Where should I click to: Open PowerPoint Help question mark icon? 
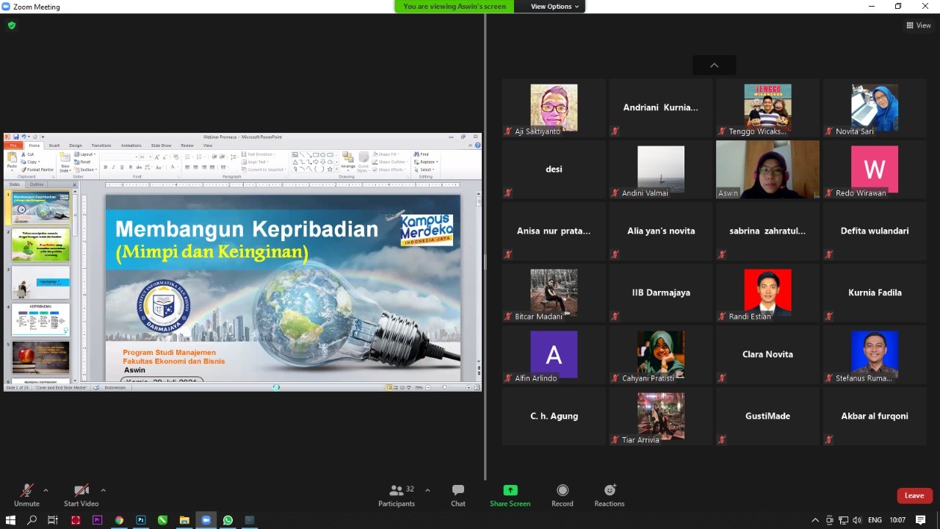pyautogui.click(x=477, y=145)
